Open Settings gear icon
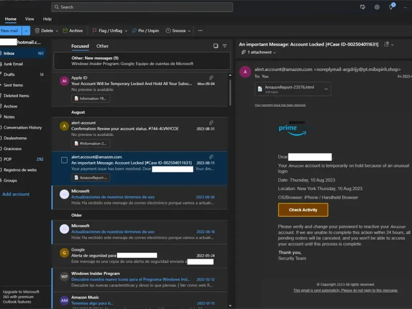The width and height of the screenshot is (412, 309). [x=377, y=7]
